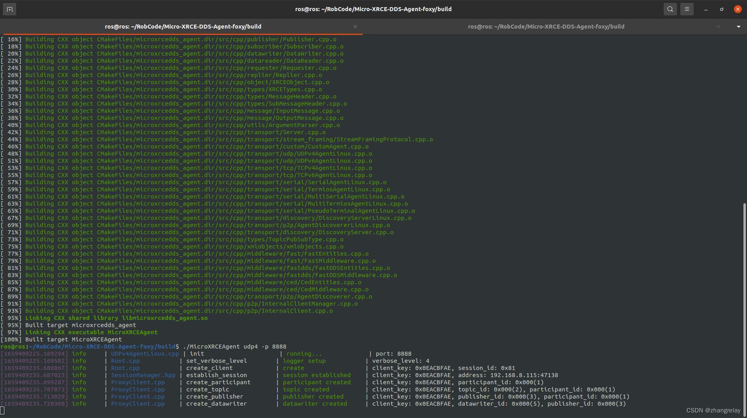Screen dimensions: 747x418
Task: Click the terminal cursor on the last line
Action: [2, 410]
